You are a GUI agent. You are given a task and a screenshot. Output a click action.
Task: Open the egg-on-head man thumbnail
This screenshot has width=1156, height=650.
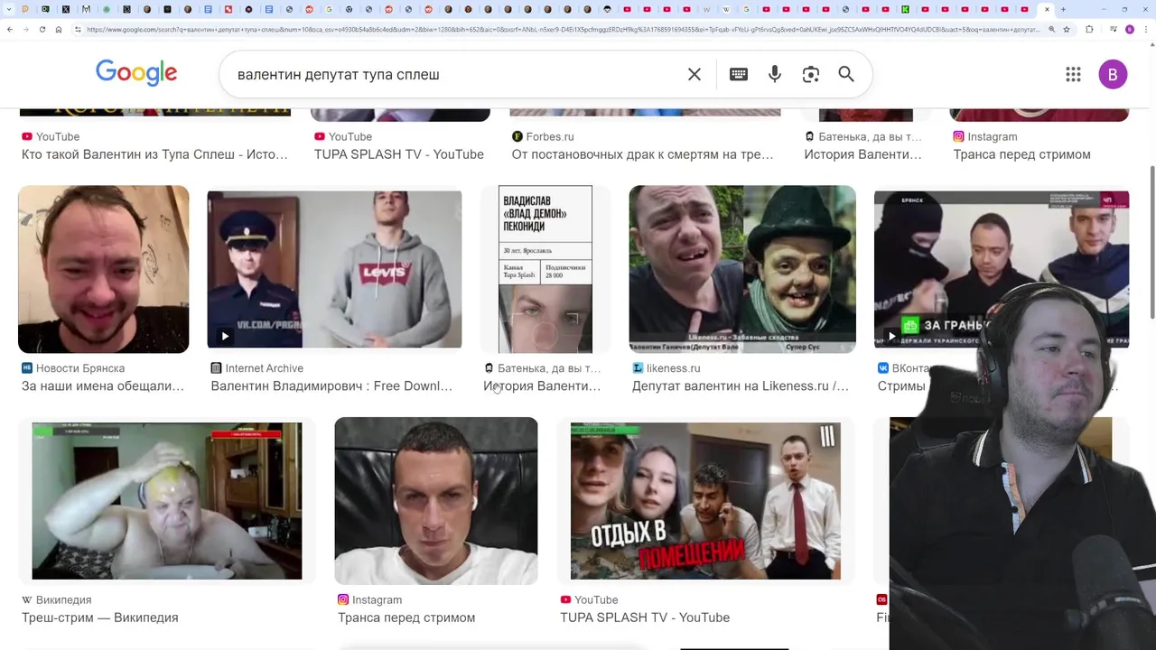click(167, 501)
